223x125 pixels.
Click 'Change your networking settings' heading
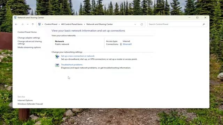point(67,52)
